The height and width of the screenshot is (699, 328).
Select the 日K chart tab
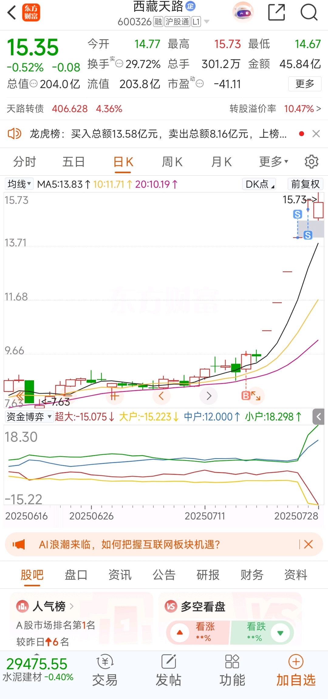click(123, 162)
